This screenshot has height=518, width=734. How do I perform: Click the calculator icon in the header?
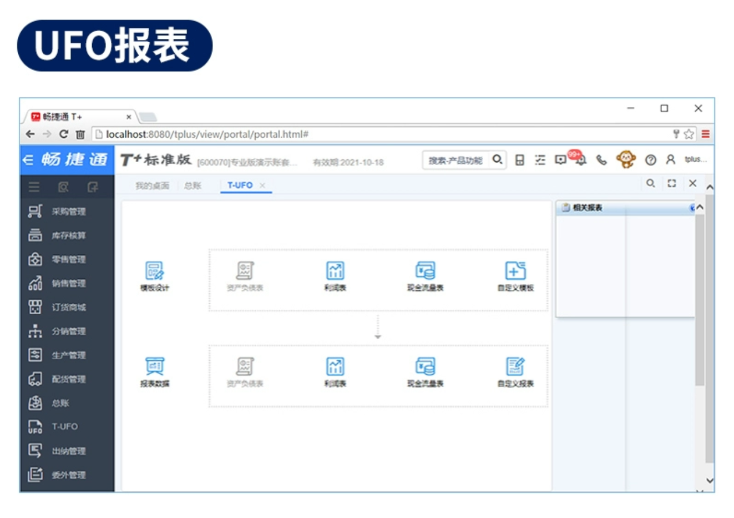(x=520, y=160)
